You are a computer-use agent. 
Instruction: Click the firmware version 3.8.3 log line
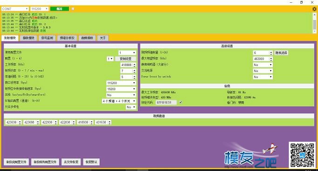click(27, 27)
